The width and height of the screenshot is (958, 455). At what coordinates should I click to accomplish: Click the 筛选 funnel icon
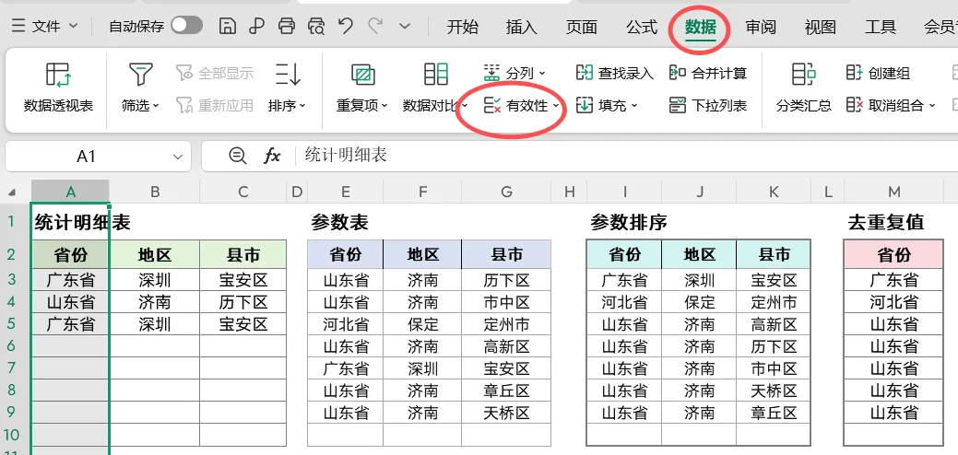(x=140, y=75)
